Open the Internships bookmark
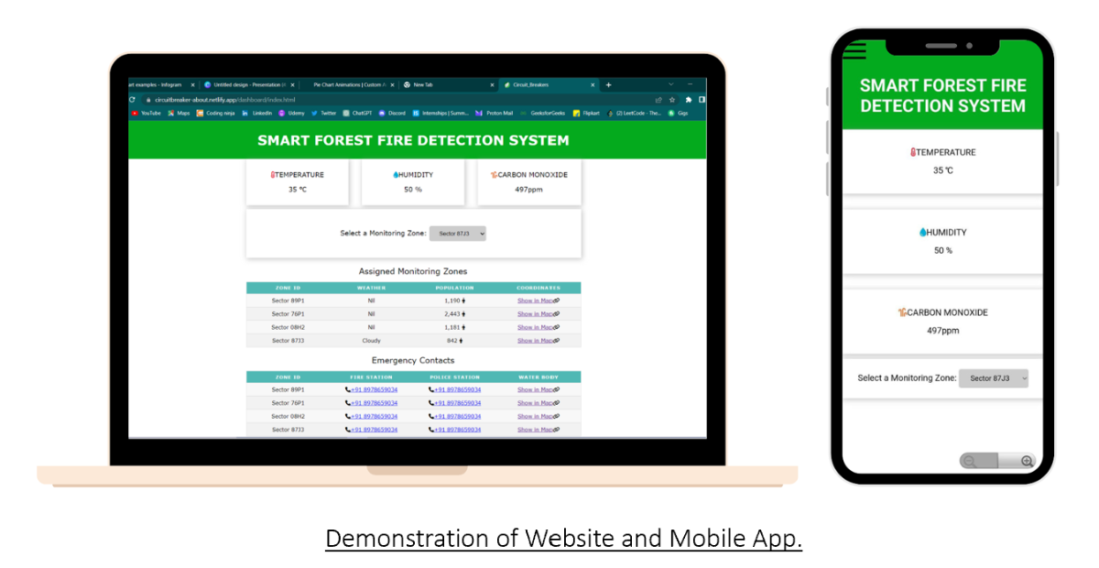1099x568 pixels. tap(441, 113)
